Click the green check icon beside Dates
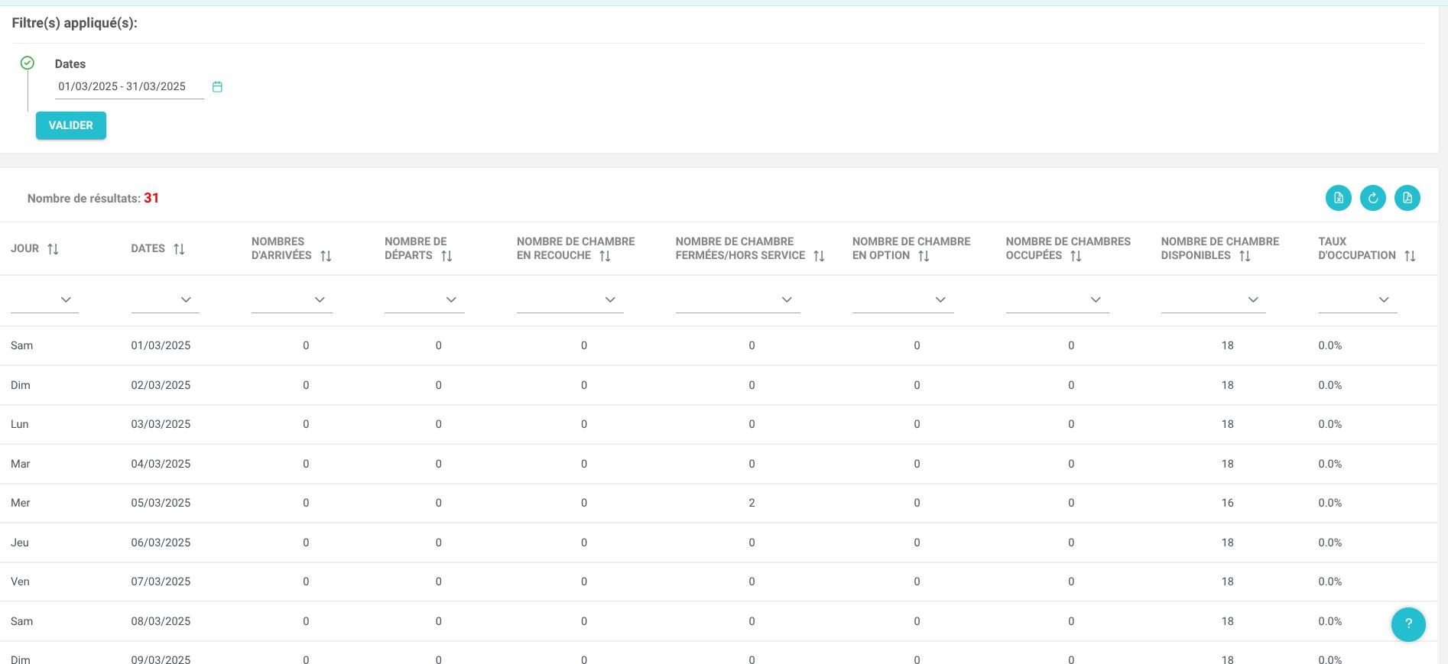The height and width of the screenshot is (664, 1448). (x=28, y=63)
